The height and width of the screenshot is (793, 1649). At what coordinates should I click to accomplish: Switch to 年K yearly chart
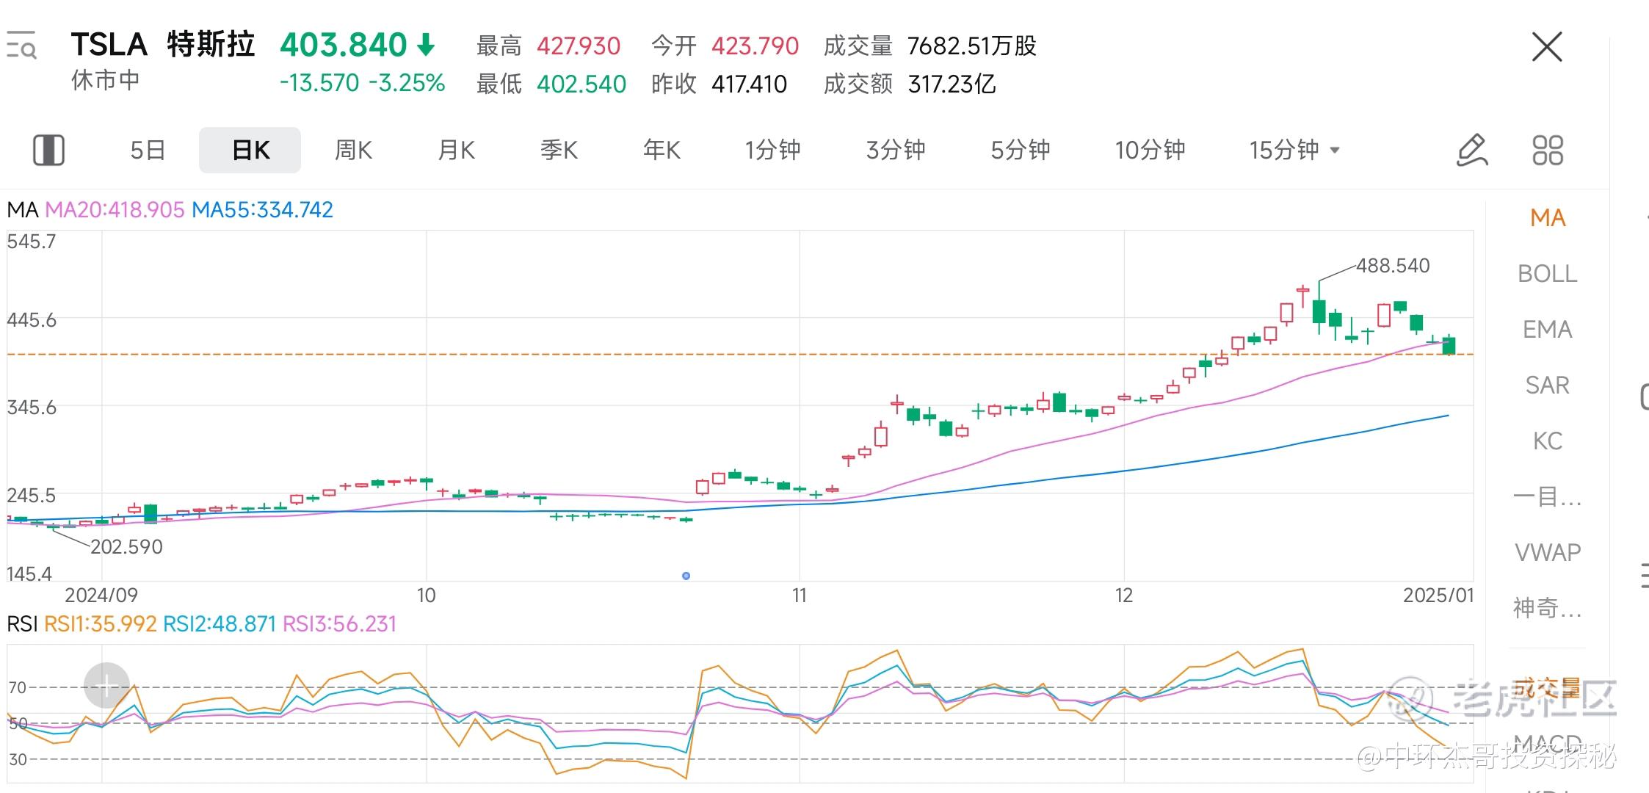point(662,150)
